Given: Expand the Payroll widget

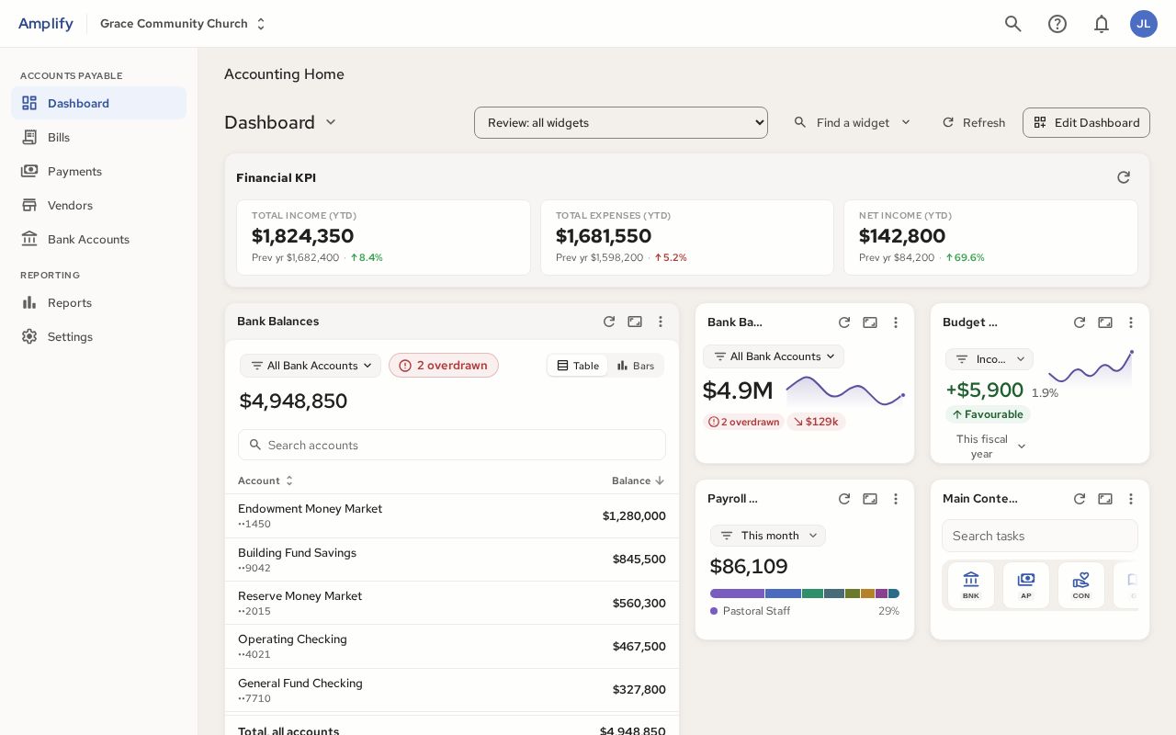Looking at the screenshot, I should click(870, 499).
